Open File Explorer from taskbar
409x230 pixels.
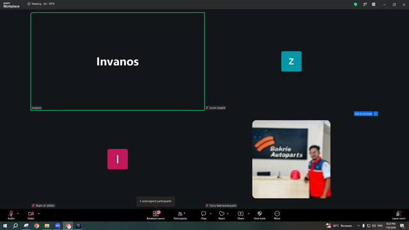coord(47,226)
